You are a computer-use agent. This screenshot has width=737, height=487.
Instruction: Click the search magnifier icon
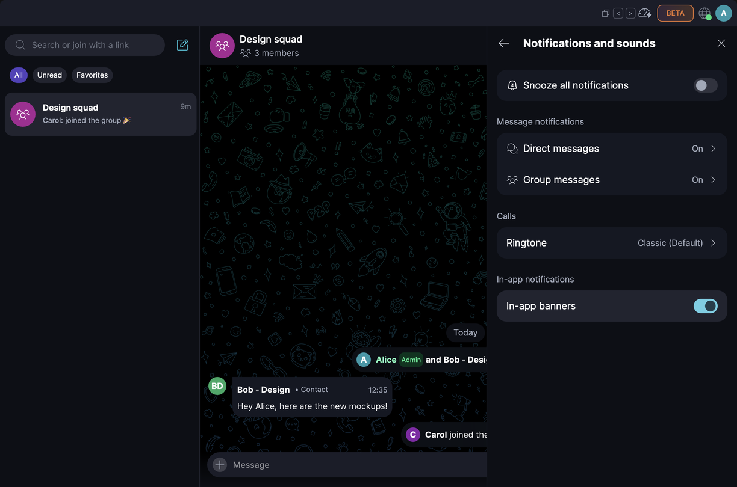(x=20, y=45)
